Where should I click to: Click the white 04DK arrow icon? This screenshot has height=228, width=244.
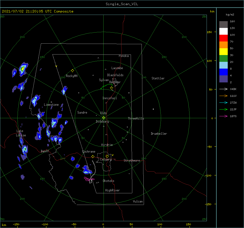click(x=223, y=89)
